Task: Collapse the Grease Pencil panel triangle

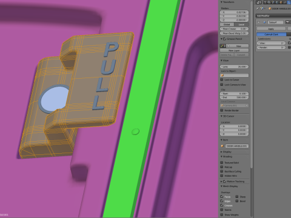Action: click(x=221, y=39)
